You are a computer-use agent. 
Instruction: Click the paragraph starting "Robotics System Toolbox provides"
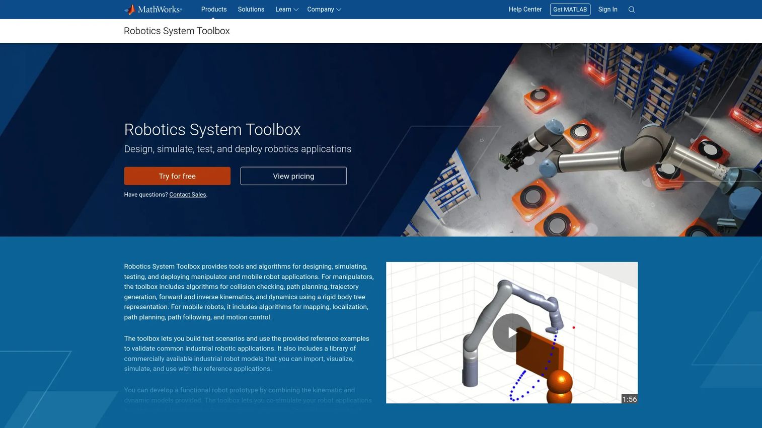249,292
